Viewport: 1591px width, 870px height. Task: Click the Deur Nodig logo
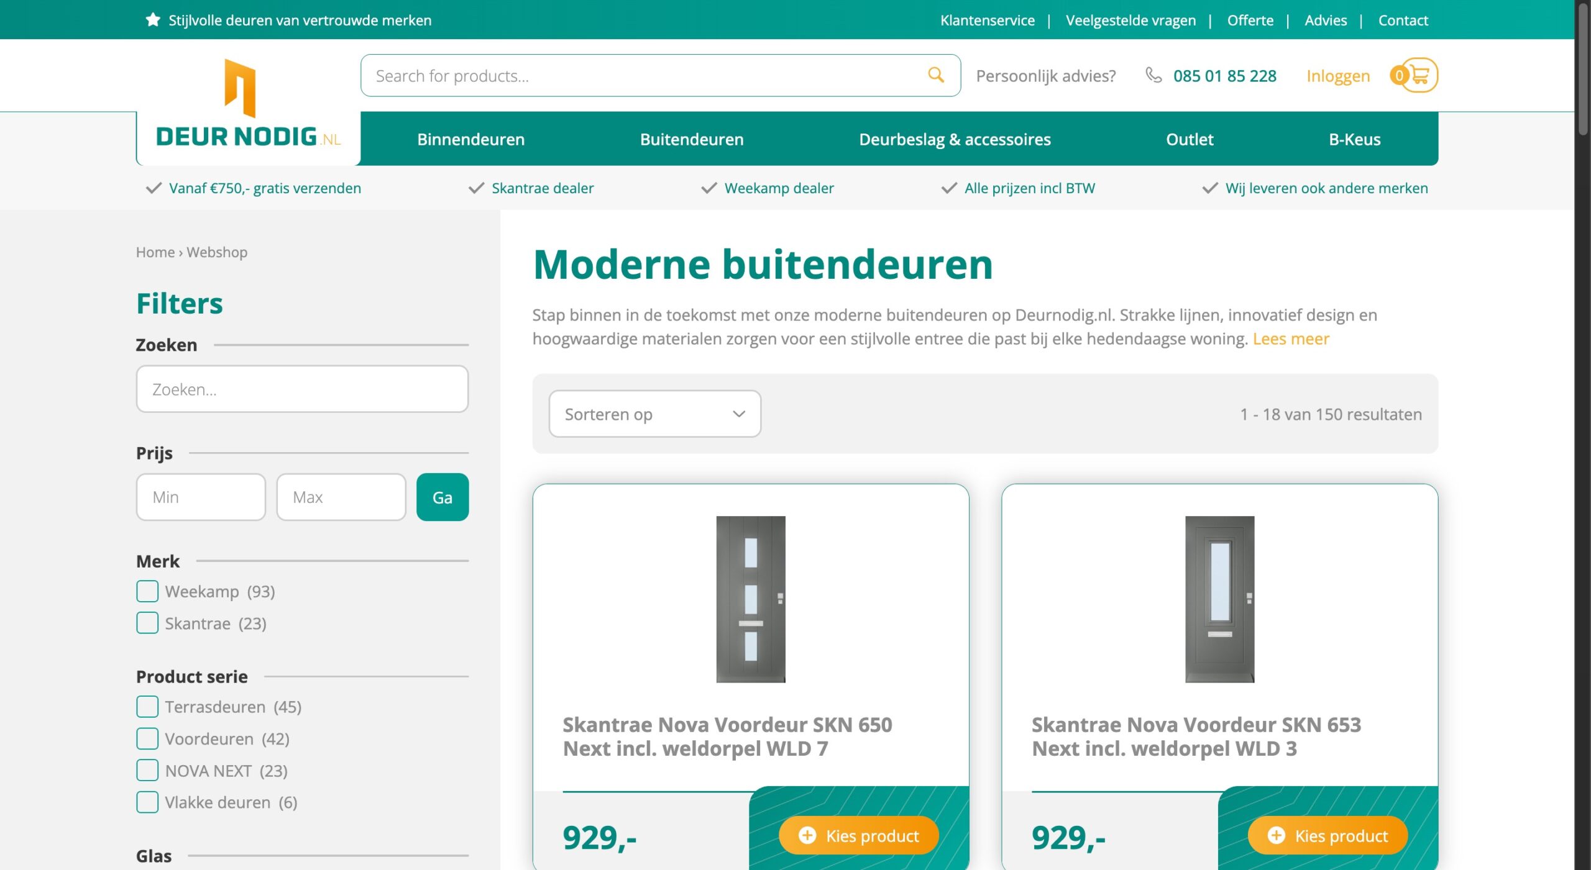click(x=248, y=104)
